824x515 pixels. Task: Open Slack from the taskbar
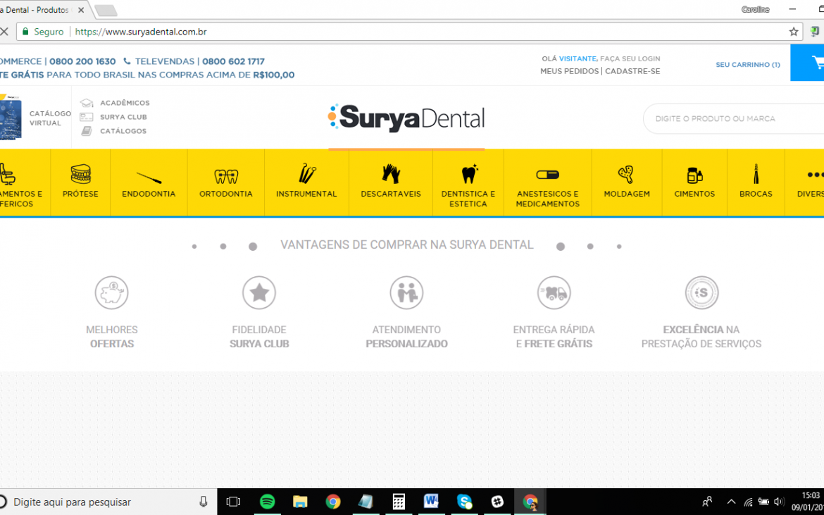[x=497, y=502]
